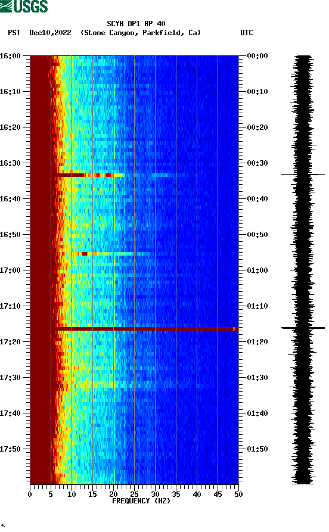Click the '01:00' UTC time label
The width and height of the screenshot is (329, 532).
click(257, 270)
